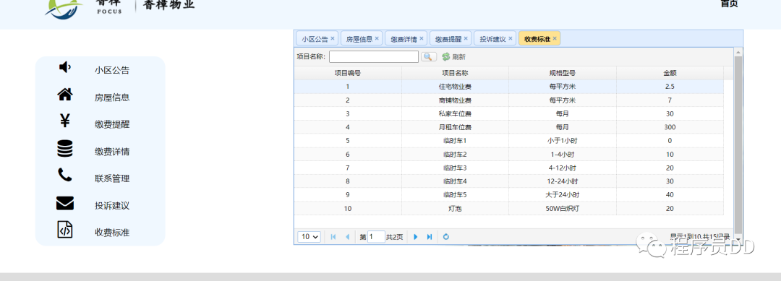Open the page size dropdown showing 10
The image size is (781, 281).
tap(310, 237)
